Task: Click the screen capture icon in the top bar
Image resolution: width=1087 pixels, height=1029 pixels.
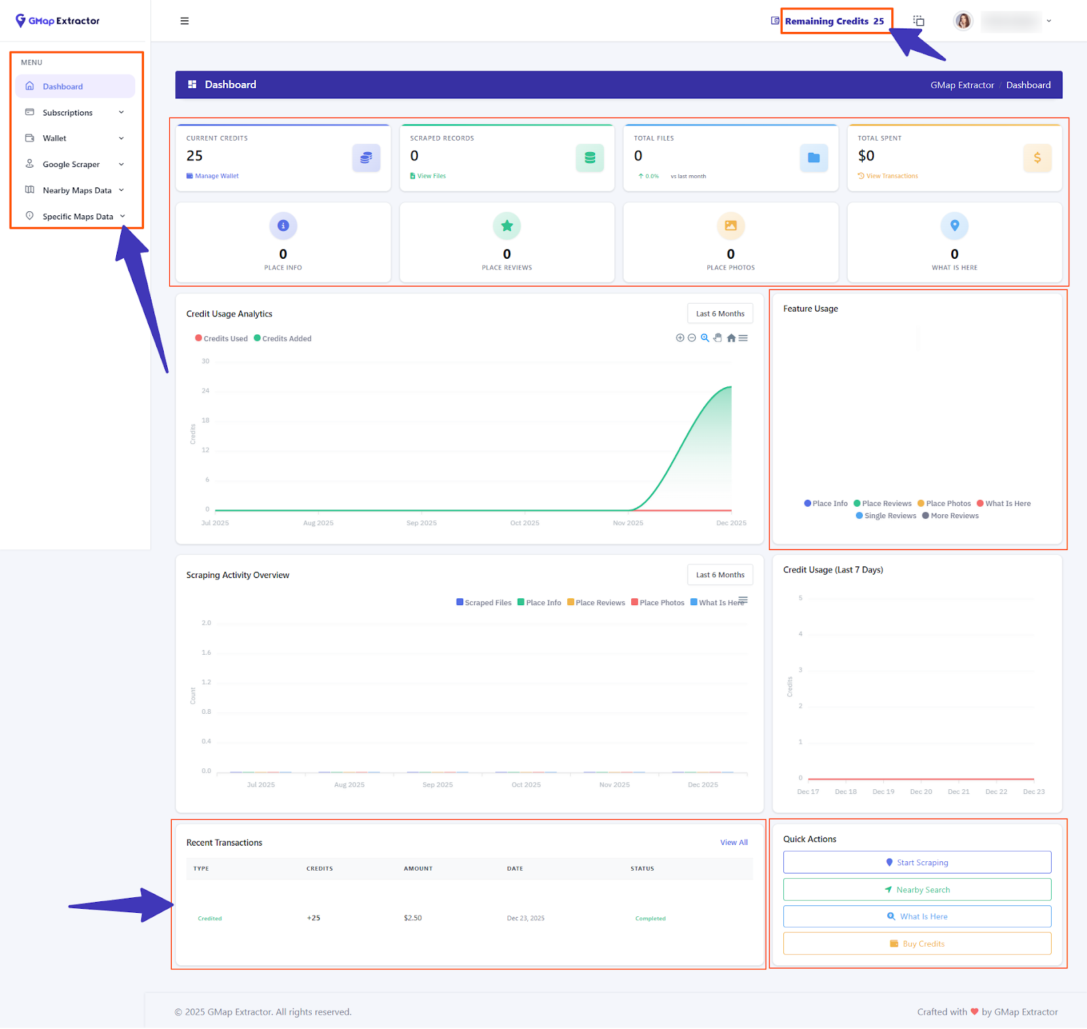Action: click(919, 20)
